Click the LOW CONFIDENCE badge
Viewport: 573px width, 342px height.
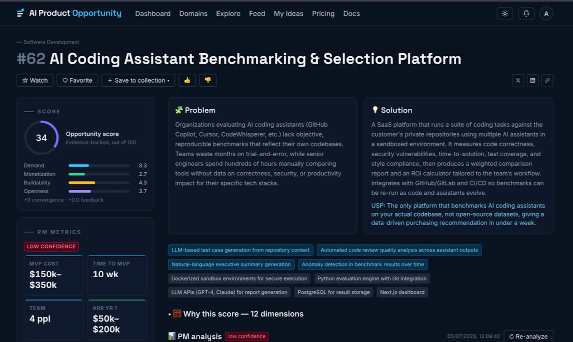click(x=51, y=247)
